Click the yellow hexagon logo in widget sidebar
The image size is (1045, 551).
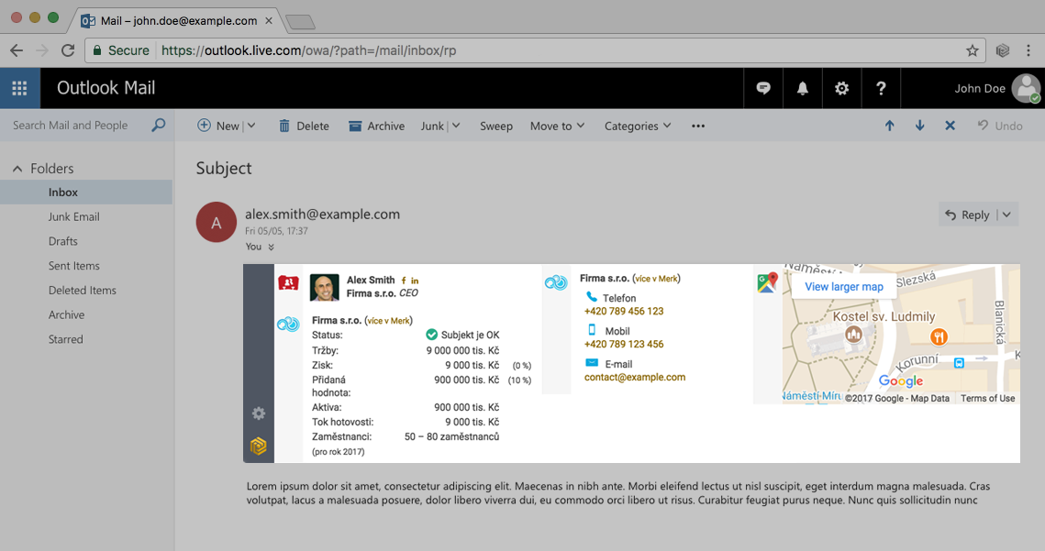click(259, 445)
